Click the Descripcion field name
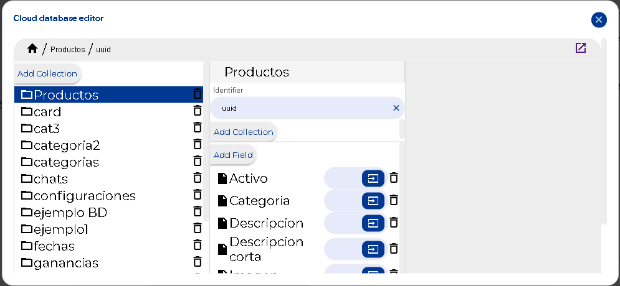 click(x=267, y=223)
